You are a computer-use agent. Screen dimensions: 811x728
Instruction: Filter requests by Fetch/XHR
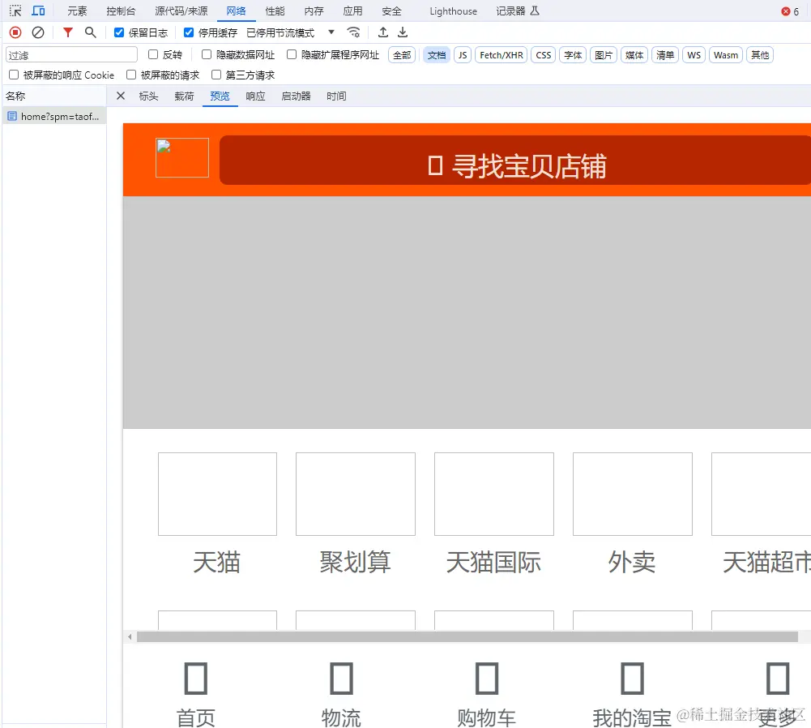502,55
